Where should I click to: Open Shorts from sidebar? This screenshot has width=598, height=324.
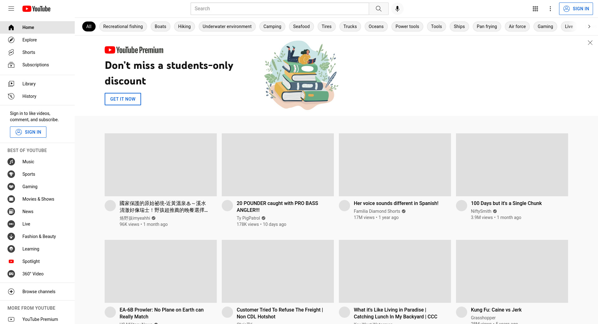[x=37, y=52]
